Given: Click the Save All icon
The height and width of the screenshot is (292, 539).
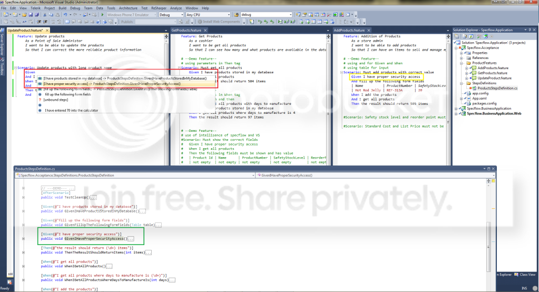Looking at the screenshot, I should pos(36,15).
